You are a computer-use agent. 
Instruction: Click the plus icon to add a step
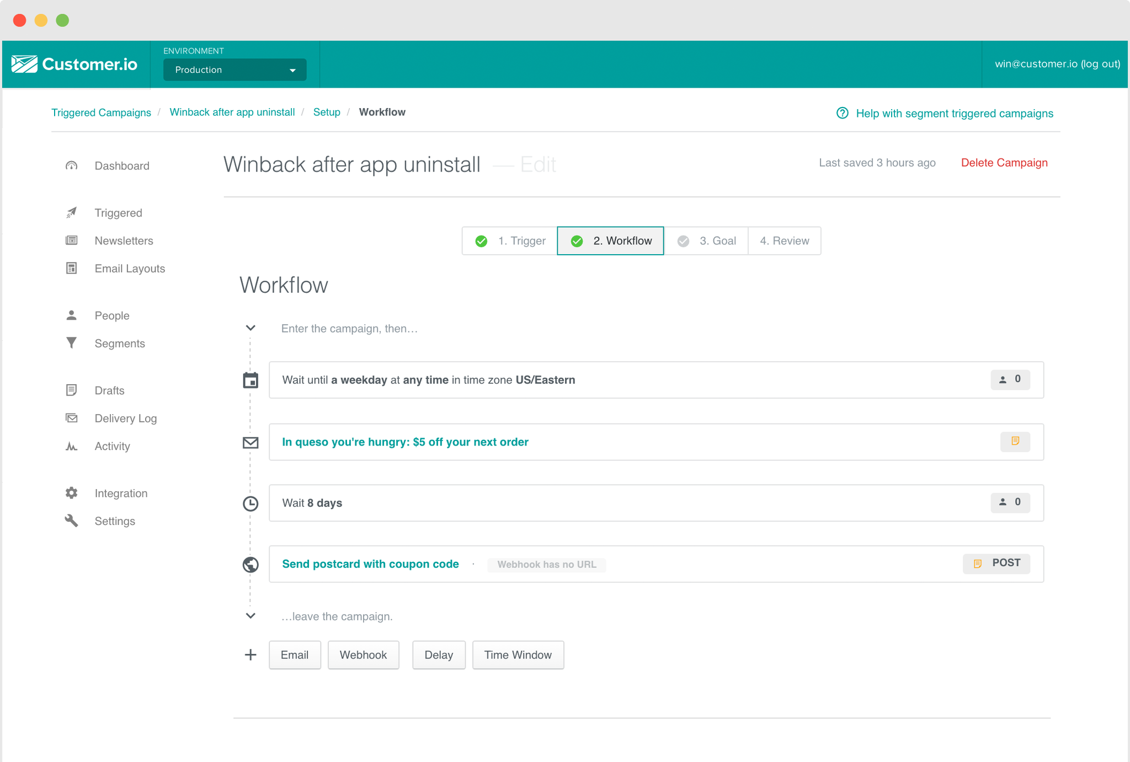(x=250, y=655)
